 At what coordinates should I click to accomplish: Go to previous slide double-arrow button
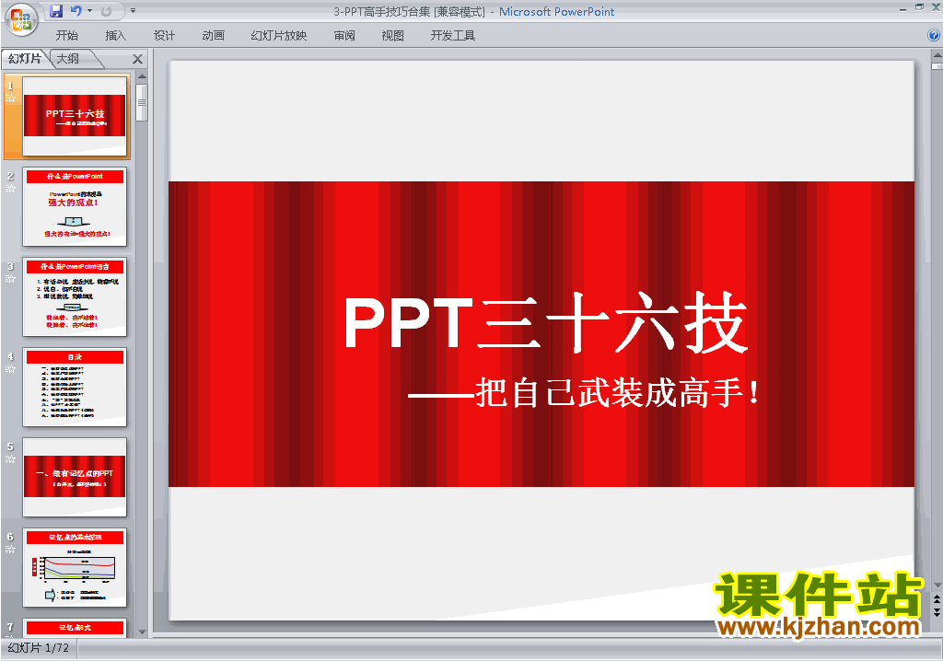[937, 599]
